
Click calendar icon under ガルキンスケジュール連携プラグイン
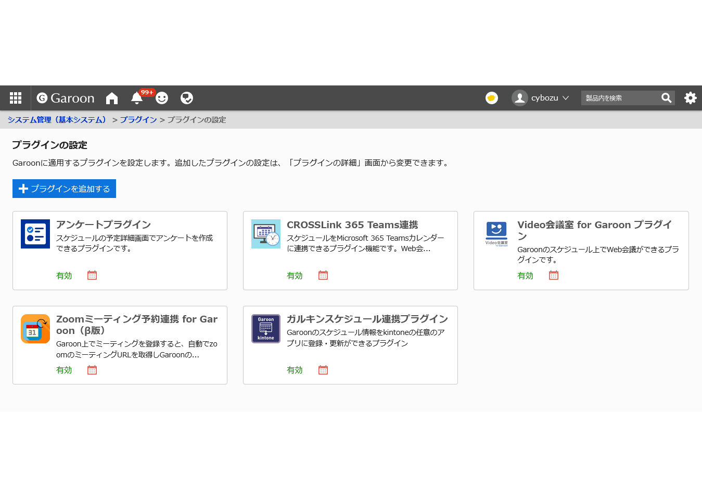[323, 370]
